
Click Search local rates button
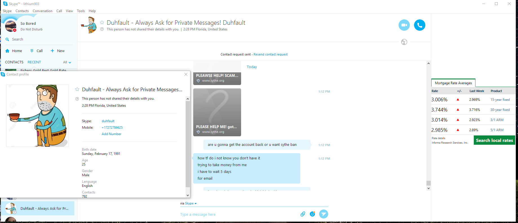point(494,140)
